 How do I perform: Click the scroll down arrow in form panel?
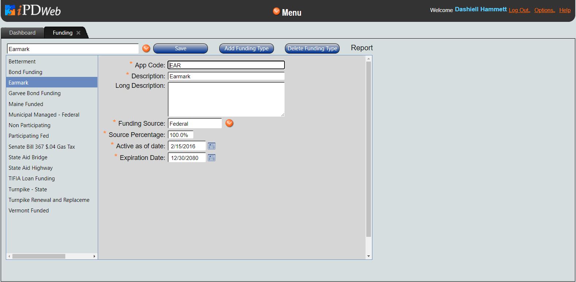(368, 256)
